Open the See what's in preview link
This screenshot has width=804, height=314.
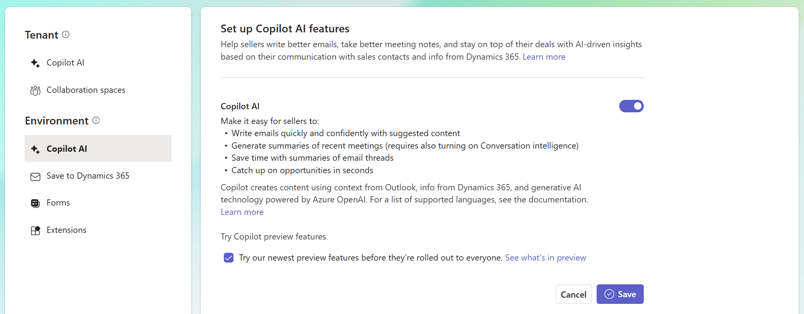click(545, 258)
